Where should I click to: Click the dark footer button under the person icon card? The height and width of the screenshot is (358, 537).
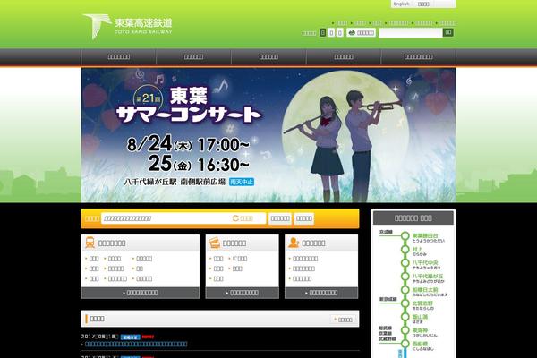tap(321, 293)
